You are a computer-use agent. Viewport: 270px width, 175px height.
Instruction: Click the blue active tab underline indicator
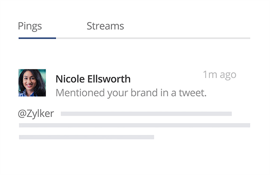point(37,38)
